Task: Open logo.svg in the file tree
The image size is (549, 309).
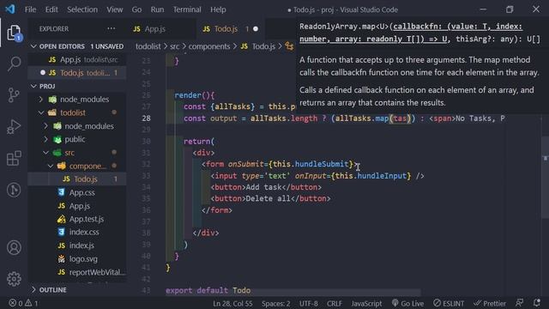Action: click(77, 259)
